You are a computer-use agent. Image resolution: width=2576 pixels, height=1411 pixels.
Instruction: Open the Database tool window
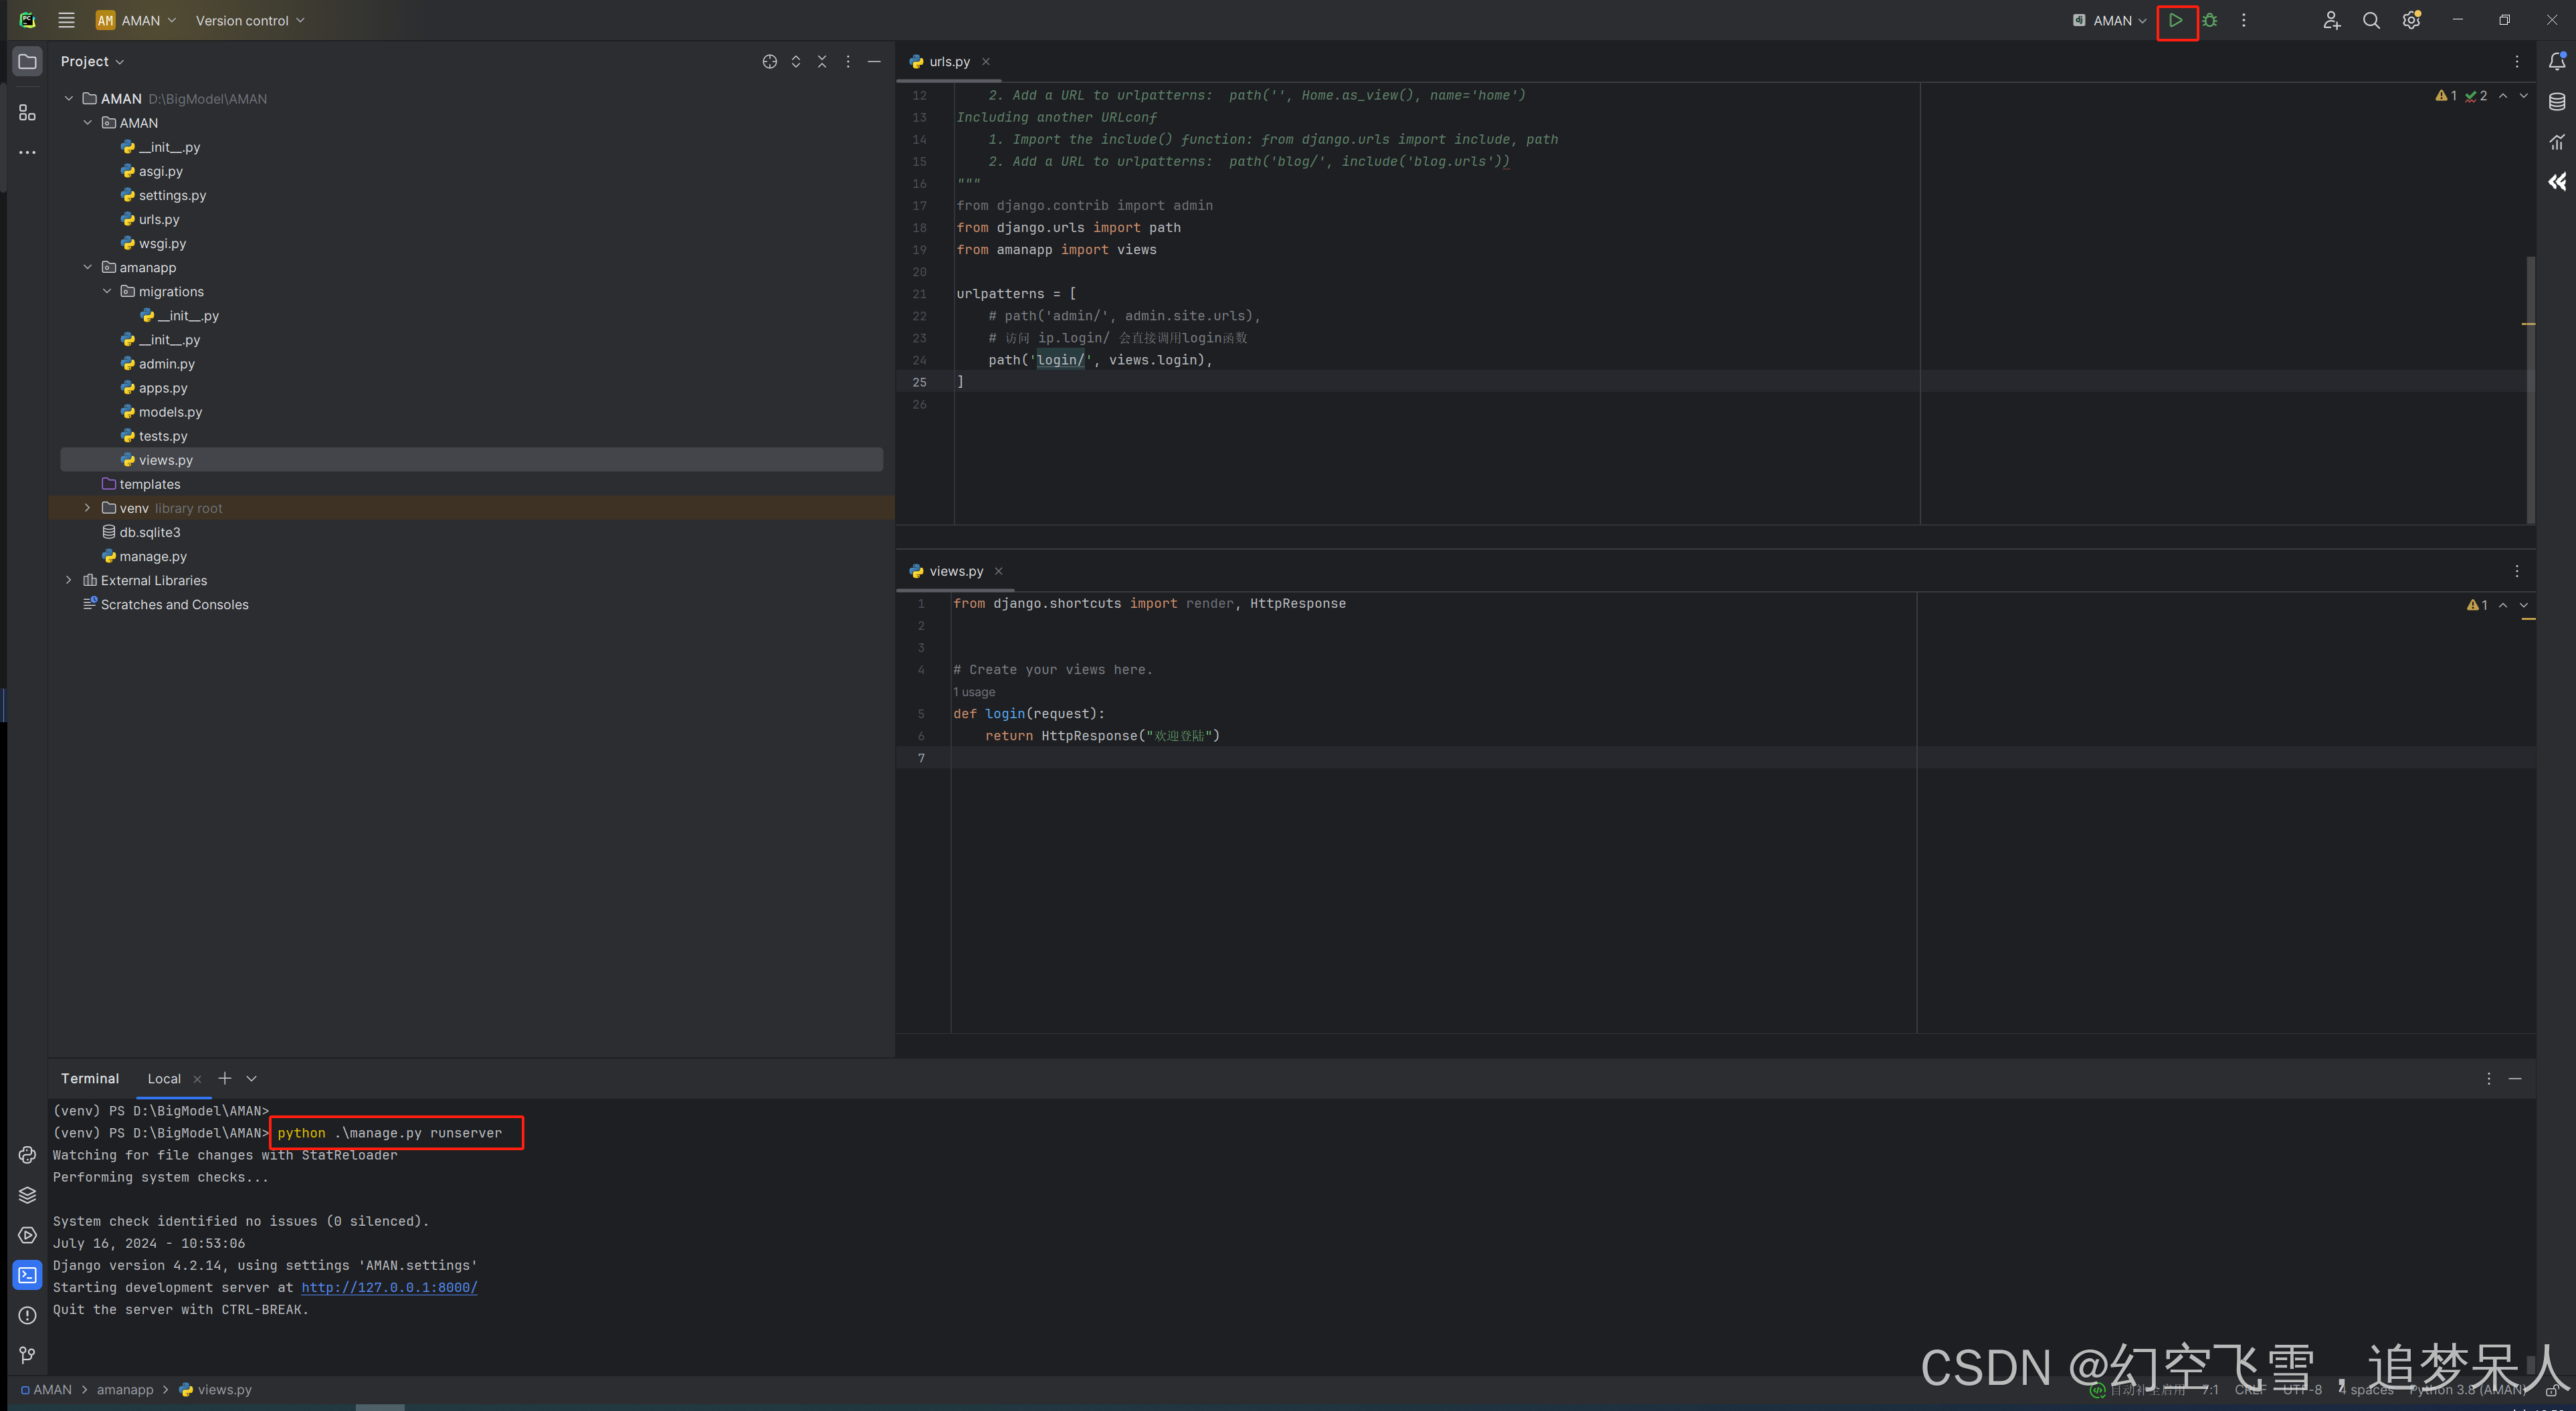2557,101
